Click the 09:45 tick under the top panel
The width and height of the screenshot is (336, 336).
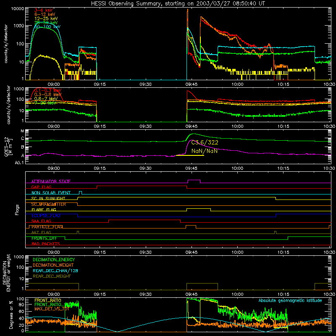coord(192,84)
